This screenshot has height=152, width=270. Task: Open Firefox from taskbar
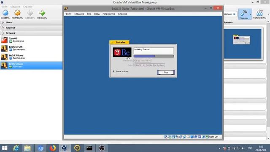pyautogui.click(x=53, y=148)
